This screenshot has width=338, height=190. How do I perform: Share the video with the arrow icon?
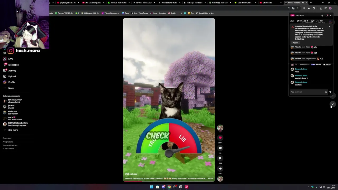click(220, 169)
